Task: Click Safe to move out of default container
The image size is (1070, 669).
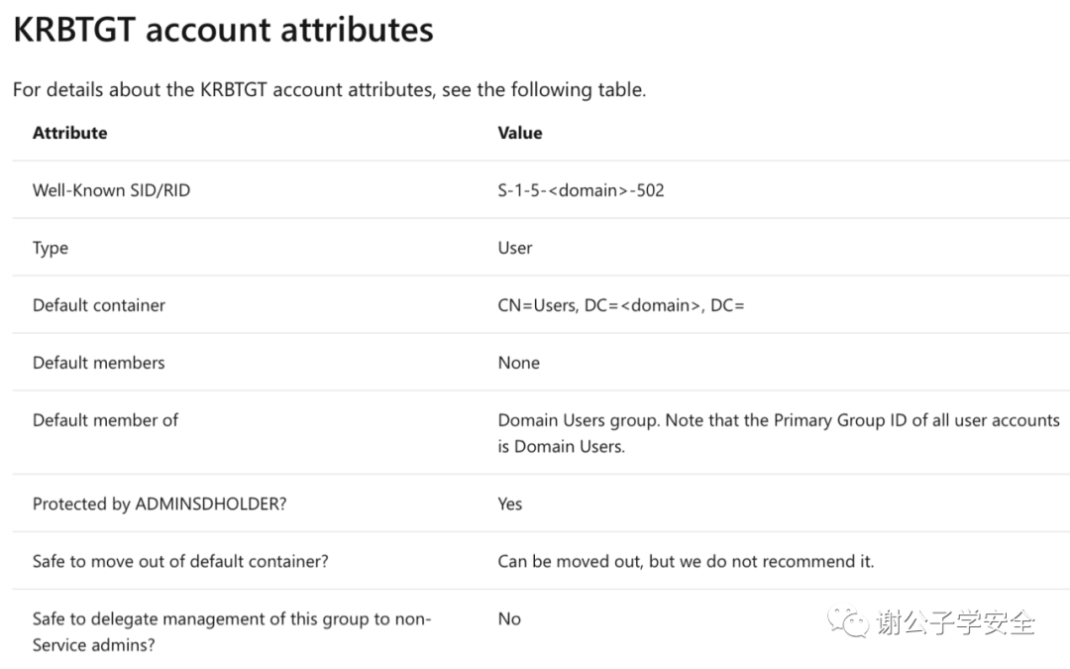Action: pos(180,561)
